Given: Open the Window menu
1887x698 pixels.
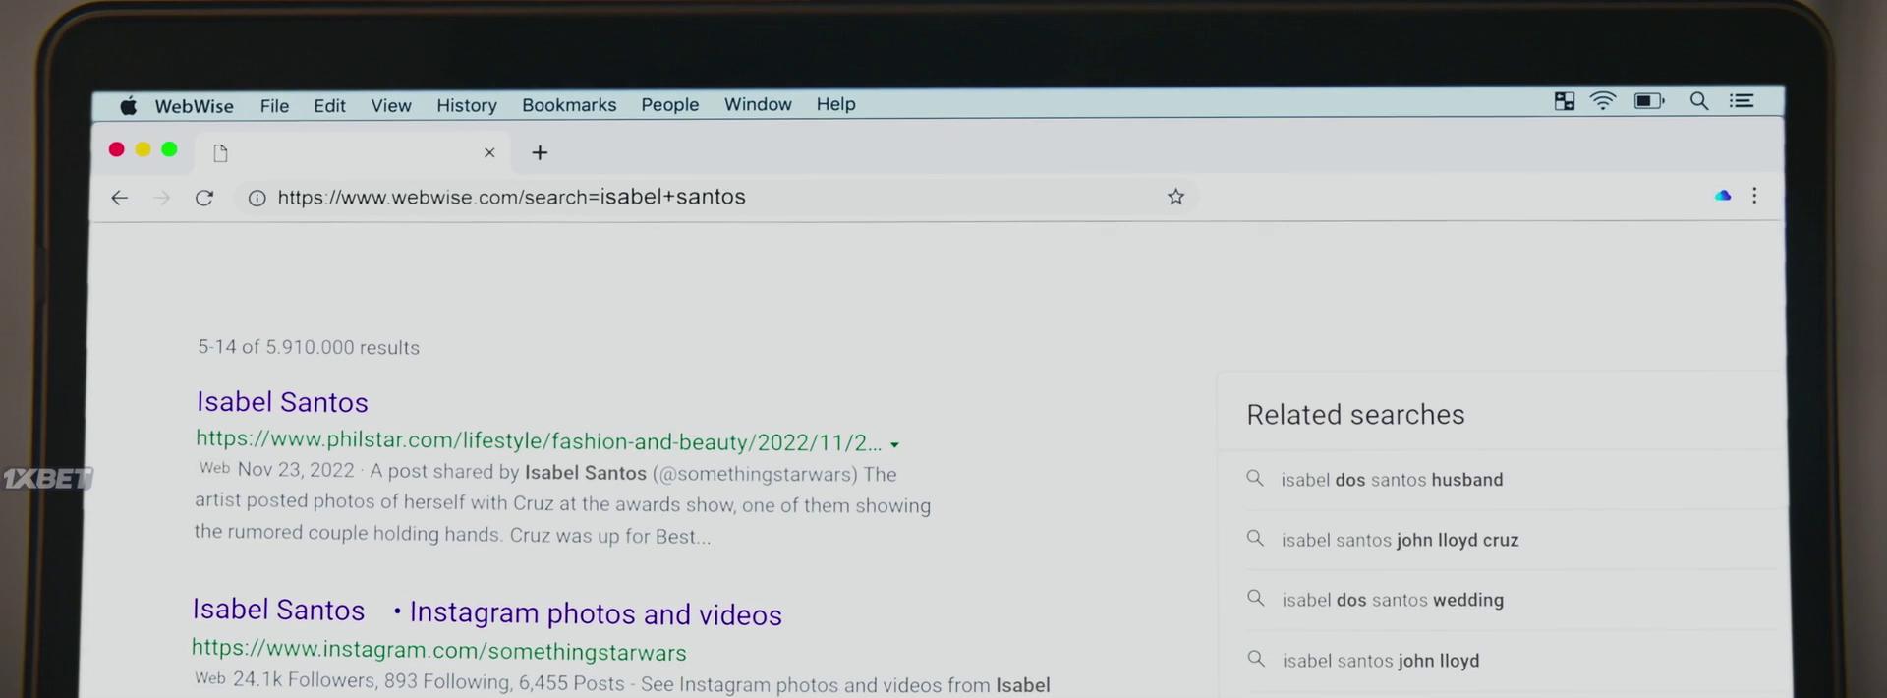Looking at the screenshot, I should tap(758, 104).
